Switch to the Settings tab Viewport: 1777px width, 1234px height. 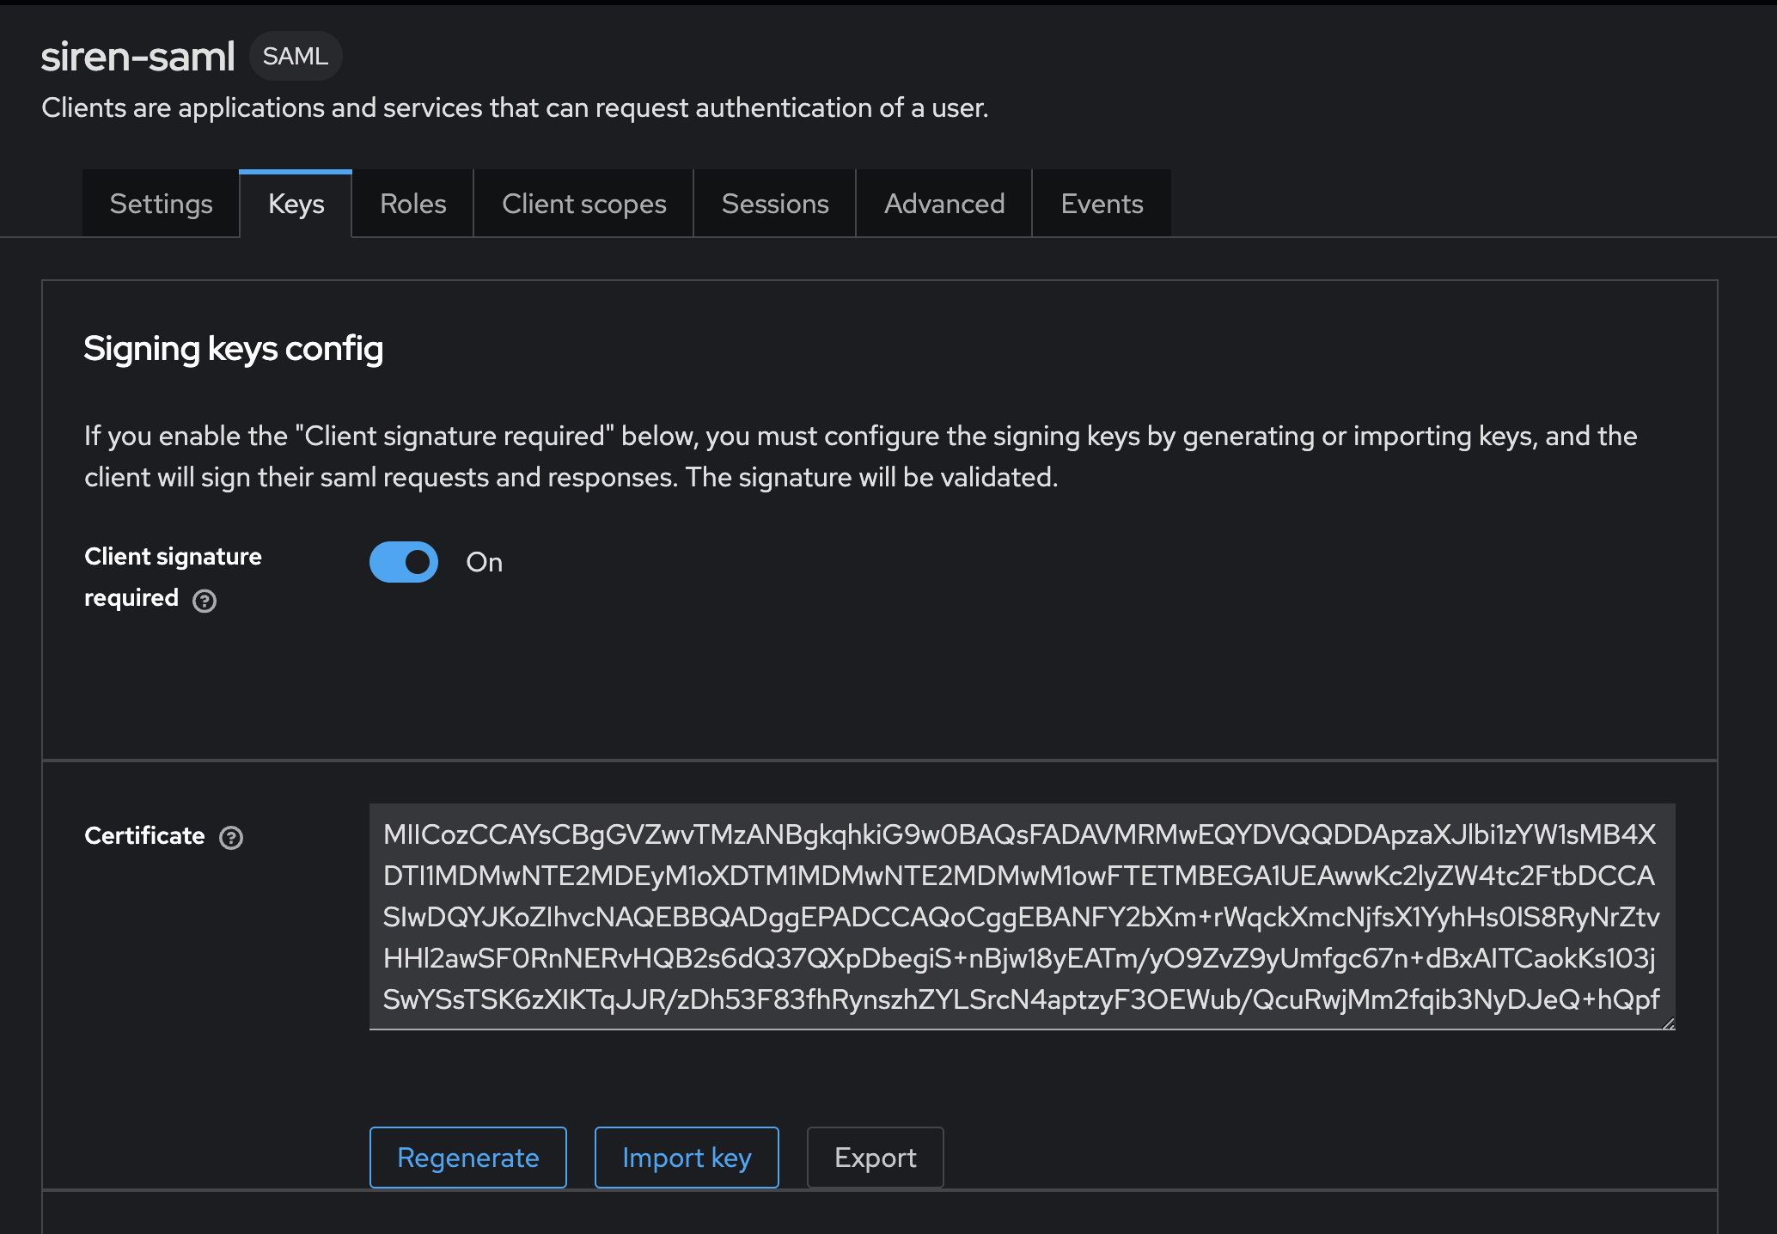tap(161, 204)
